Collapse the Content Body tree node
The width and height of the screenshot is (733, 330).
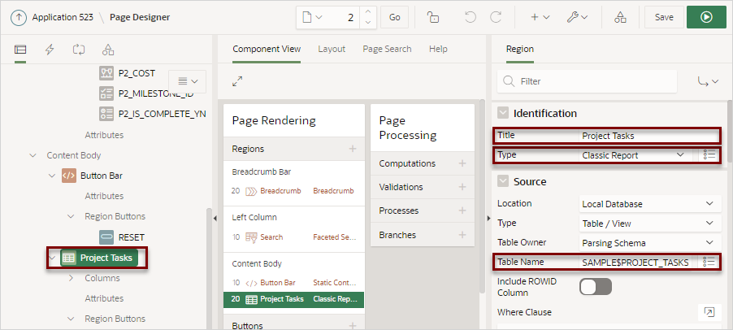pos(33,155)
